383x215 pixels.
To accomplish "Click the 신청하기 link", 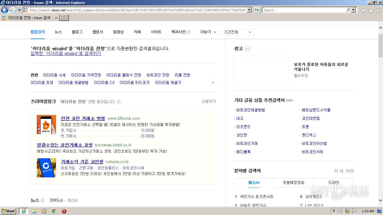I will pyautogui.click(x=209, y=102).
